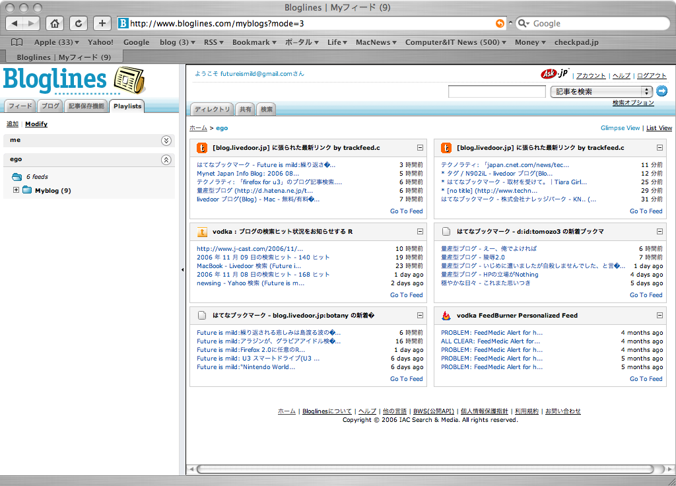Click the FeedBurner flame icon
The image size is (676, 486).
pos(446,315)
